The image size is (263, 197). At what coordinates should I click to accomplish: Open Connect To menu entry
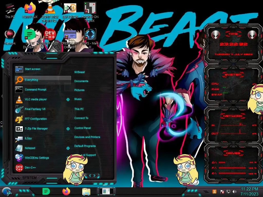pyautogui.click(x=81, y=118)
